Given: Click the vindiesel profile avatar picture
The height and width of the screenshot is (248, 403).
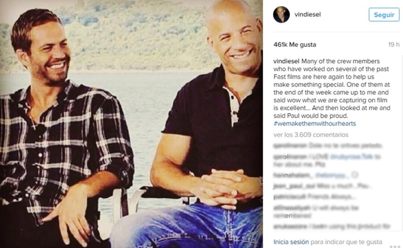Looking at the screenshot, I should (281, 15).
